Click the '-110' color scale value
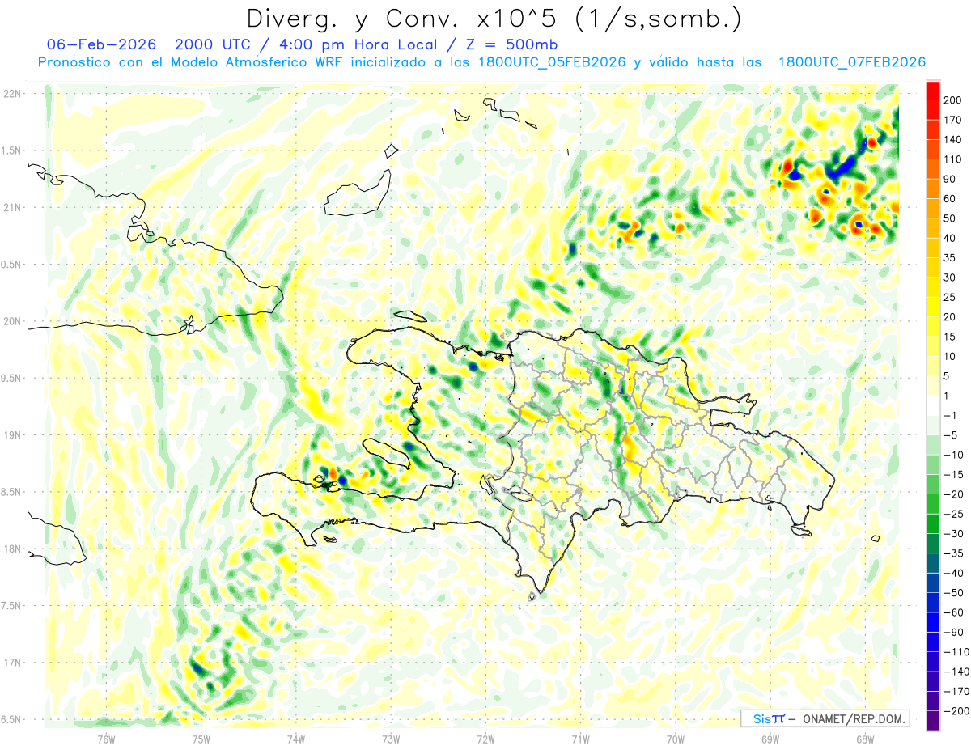The image size is (971, 750). click(x=958, y=652)
